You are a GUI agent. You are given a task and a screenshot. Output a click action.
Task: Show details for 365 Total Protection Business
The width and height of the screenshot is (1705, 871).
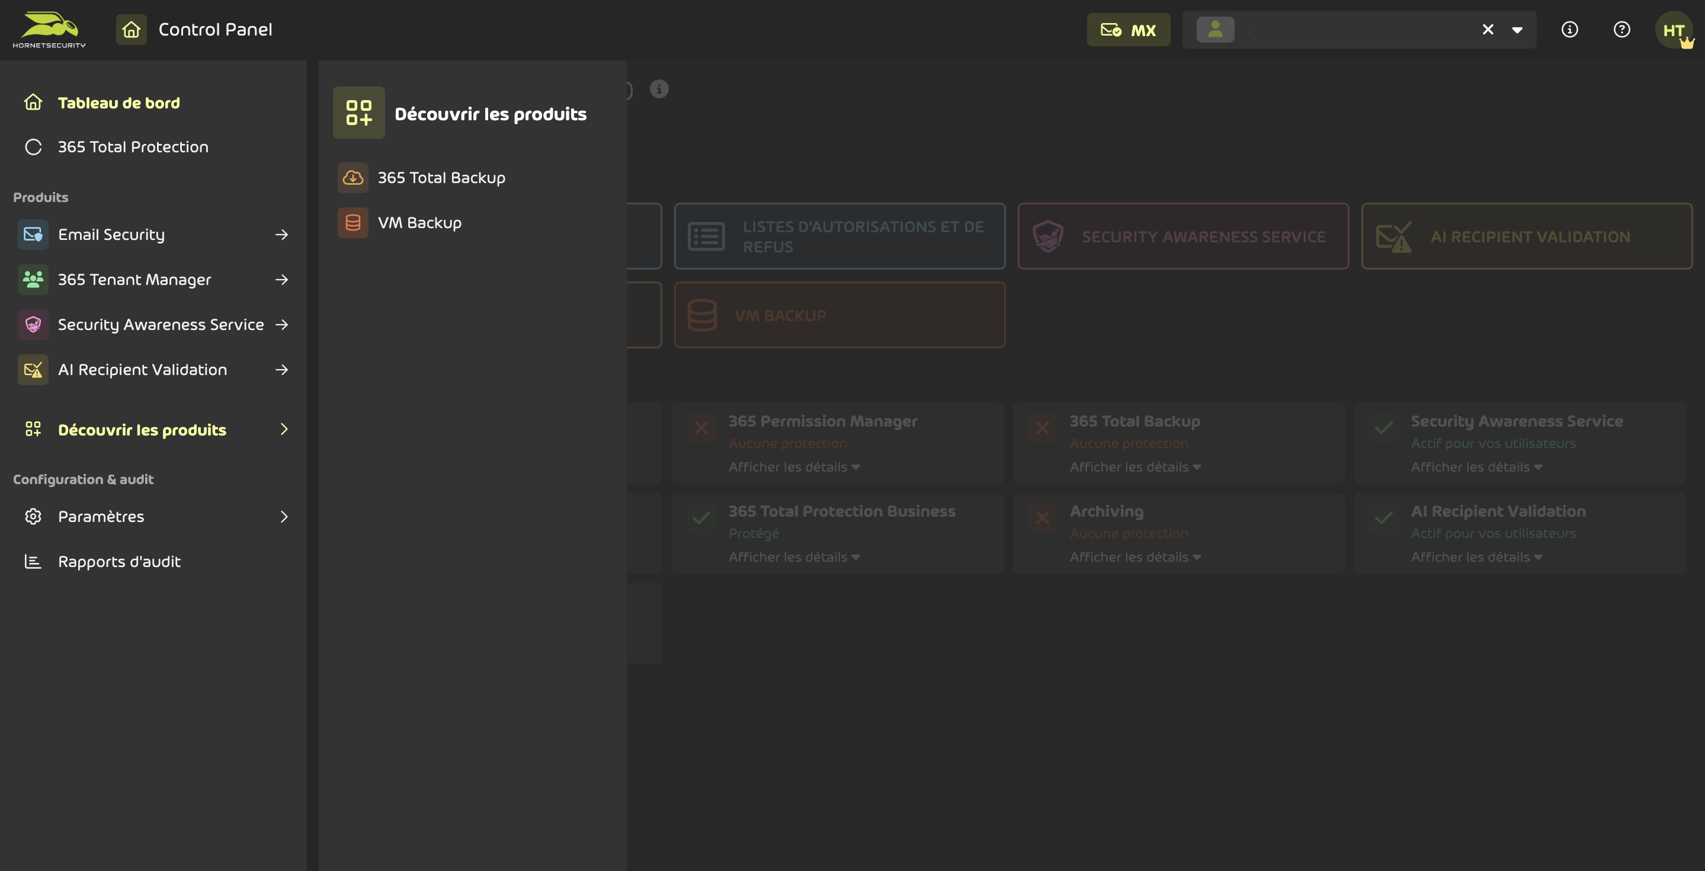coord(794,556)
